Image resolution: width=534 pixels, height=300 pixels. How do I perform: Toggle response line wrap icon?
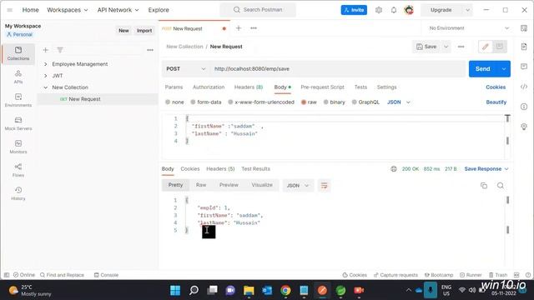click(x=324, y=186)
